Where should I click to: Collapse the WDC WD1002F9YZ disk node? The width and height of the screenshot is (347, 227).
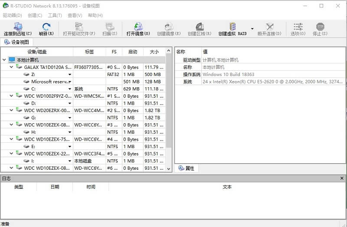(x=12, y=96)
